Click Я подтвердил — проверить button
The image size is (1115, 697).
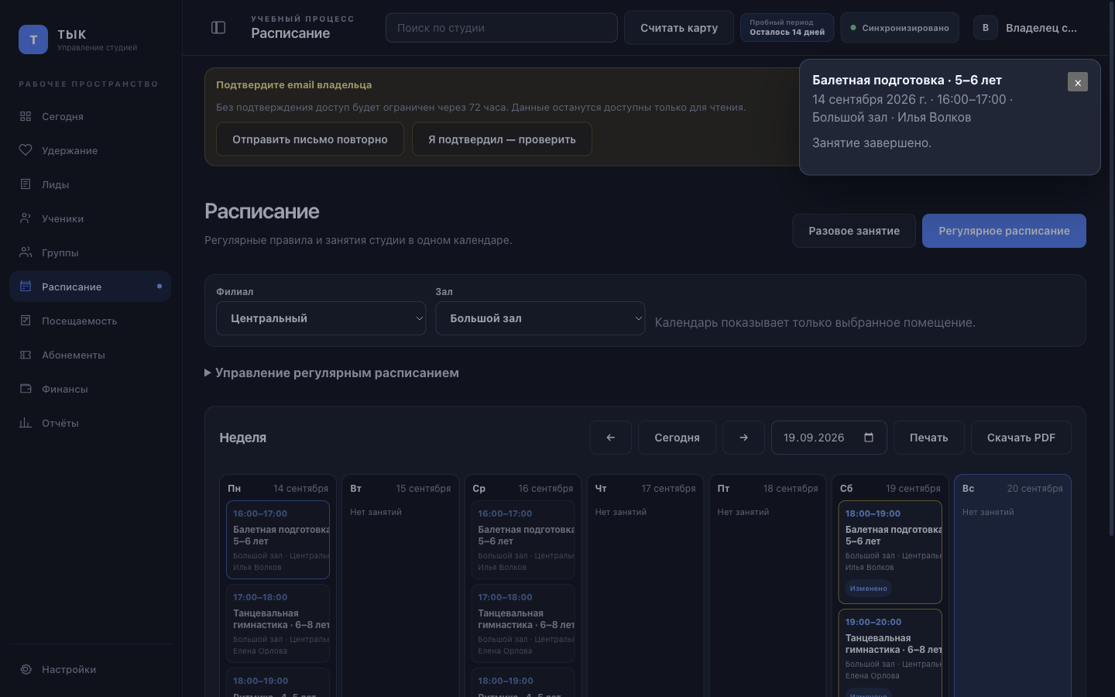(502, 139)
